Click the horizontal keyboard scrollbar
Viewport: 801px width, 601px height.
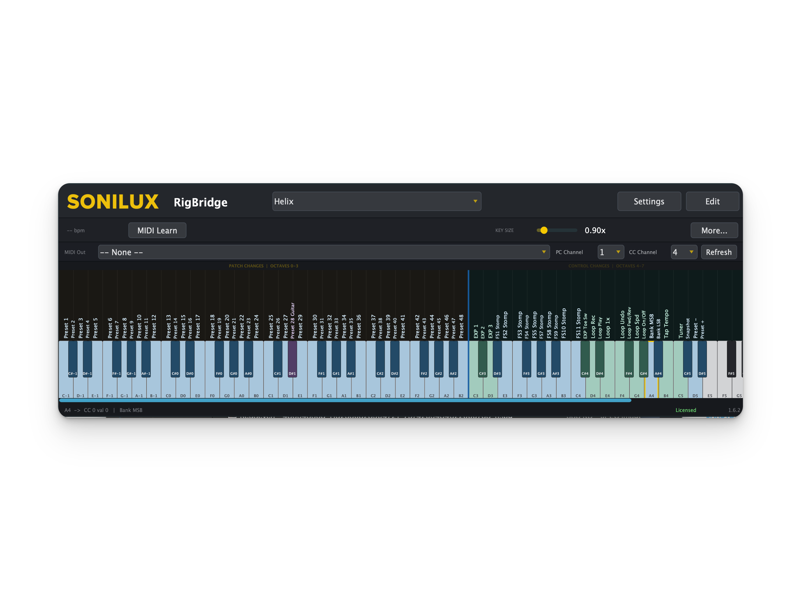point(345,400)
